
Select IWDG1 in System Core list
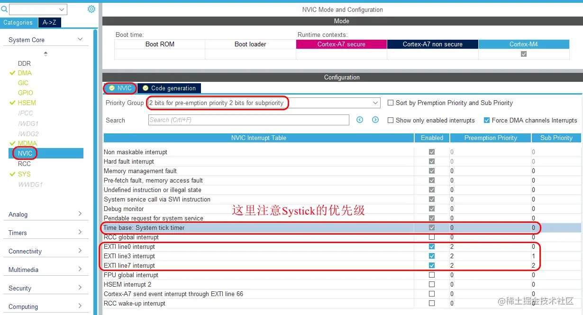coord(28,123)
